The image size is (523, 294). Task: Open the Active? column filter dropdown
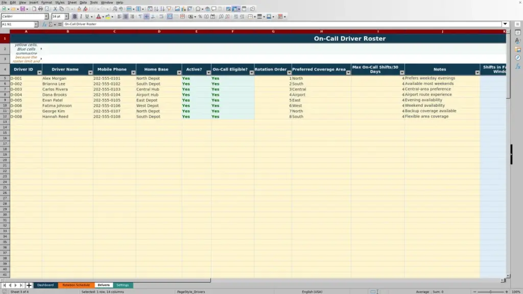208,72
